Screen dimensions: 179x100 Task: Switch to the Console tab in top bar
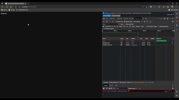tap(126, 19)
